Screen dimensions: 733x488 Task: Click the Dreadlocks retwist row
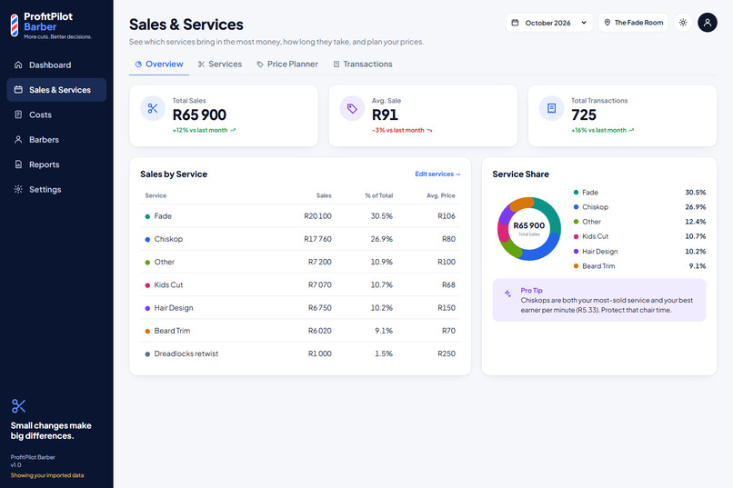[x=300, y=354]
